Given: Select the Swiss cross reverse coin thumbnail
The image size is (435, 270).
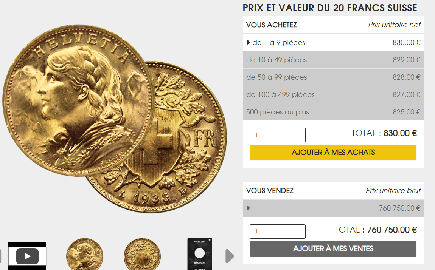Looking at the screenshot, I should 142,254.
